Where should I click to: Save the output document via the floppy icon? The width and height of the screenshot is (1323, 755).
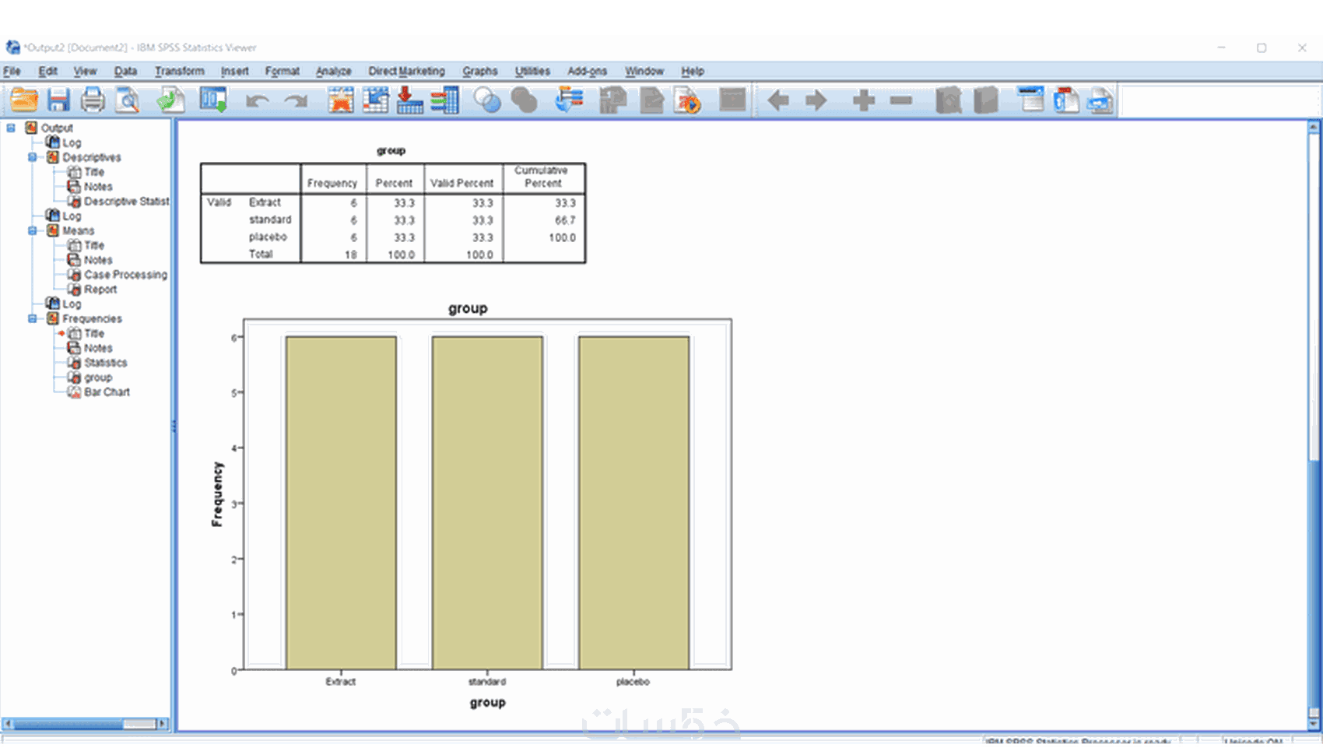(x=58, y=100)
